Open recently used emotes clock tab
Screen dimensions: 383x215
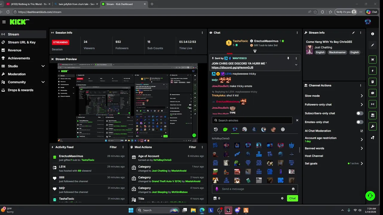coord(216,129)
